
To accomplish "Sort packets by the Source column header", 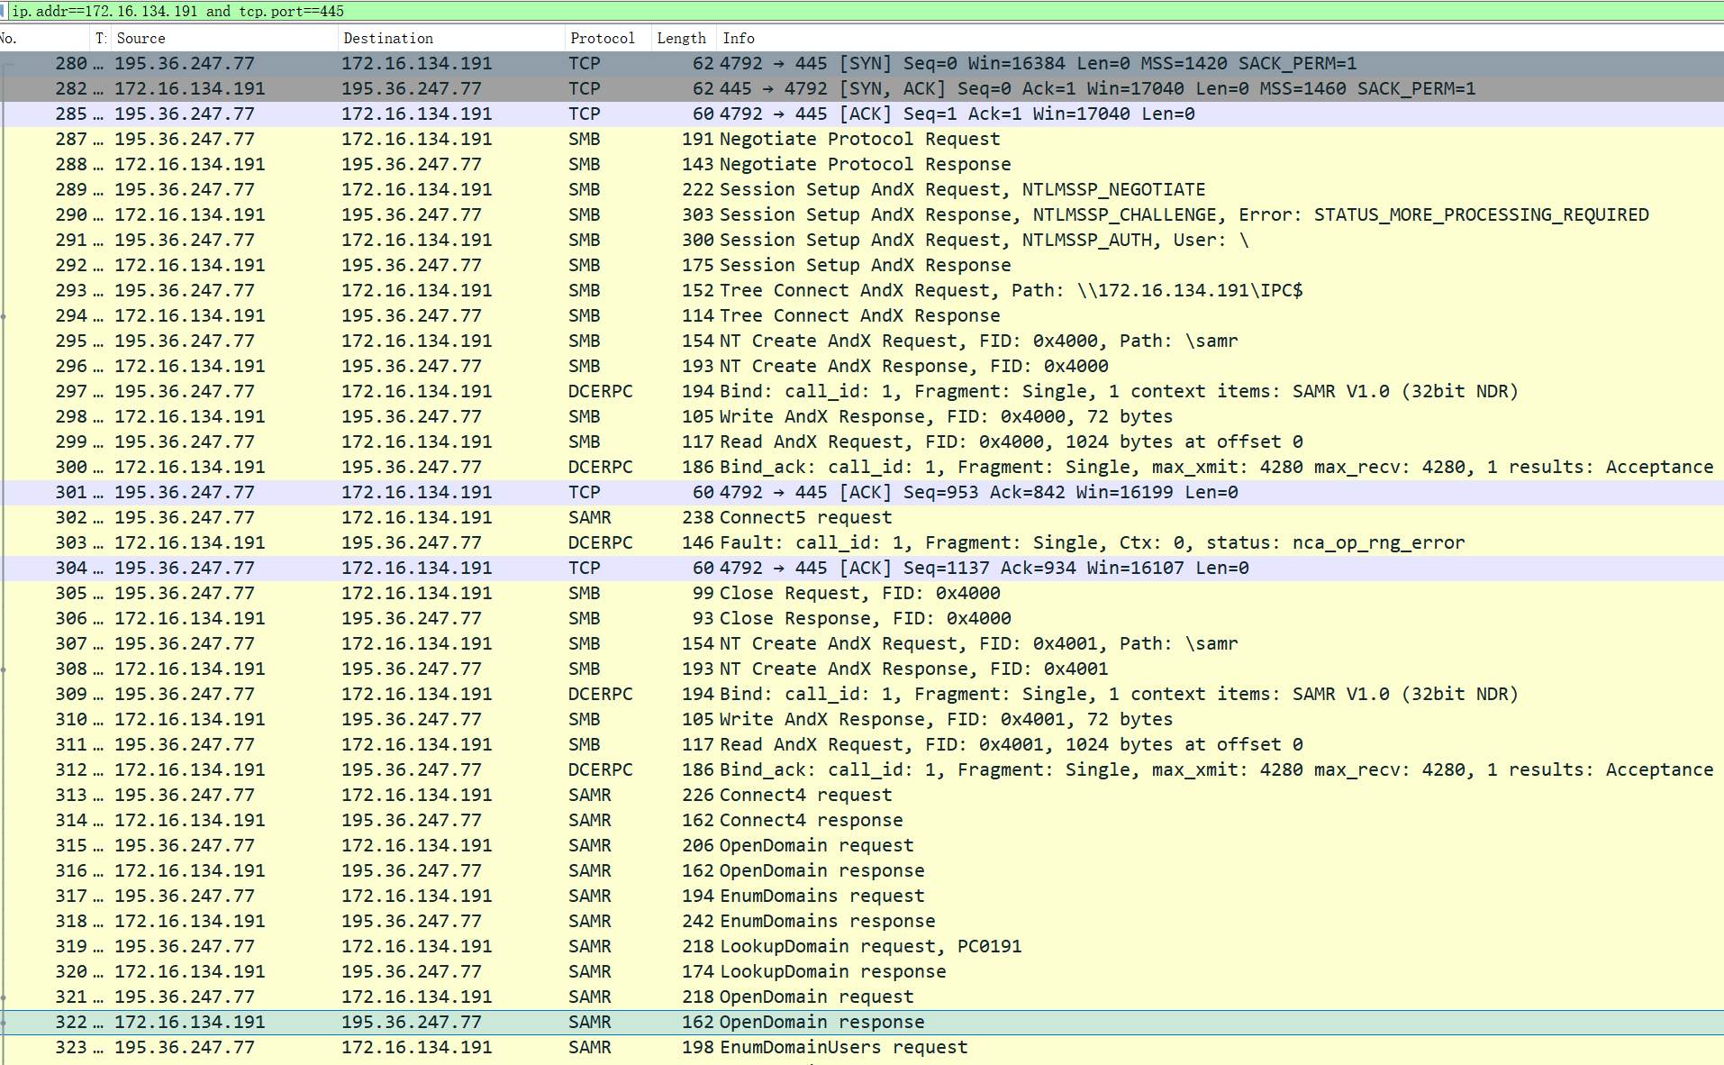I will click(x=223, y=38).
